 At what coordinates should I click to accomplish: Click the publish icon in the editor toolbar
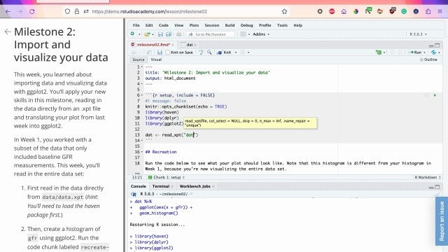pos(433,52)
